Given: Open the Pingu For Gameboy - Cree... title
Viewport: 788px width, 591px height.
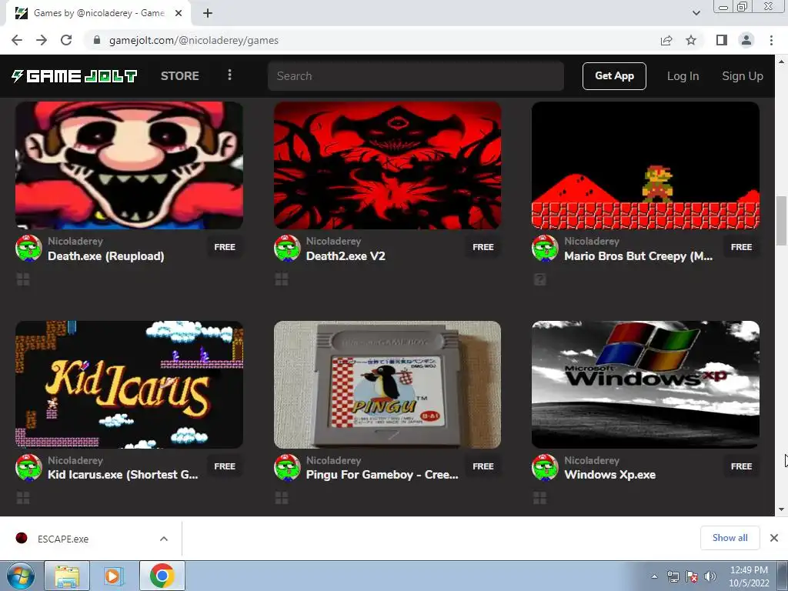Looking at the screenshot, I should pyautogui.click(x=382, y=475).
